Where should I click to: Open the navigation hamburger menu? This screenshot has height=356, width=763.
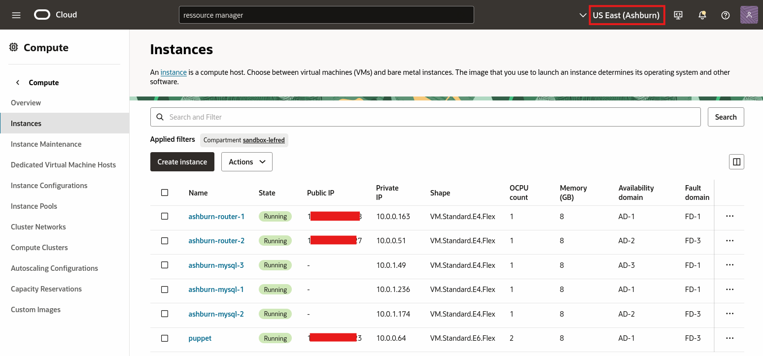[16, 15]
